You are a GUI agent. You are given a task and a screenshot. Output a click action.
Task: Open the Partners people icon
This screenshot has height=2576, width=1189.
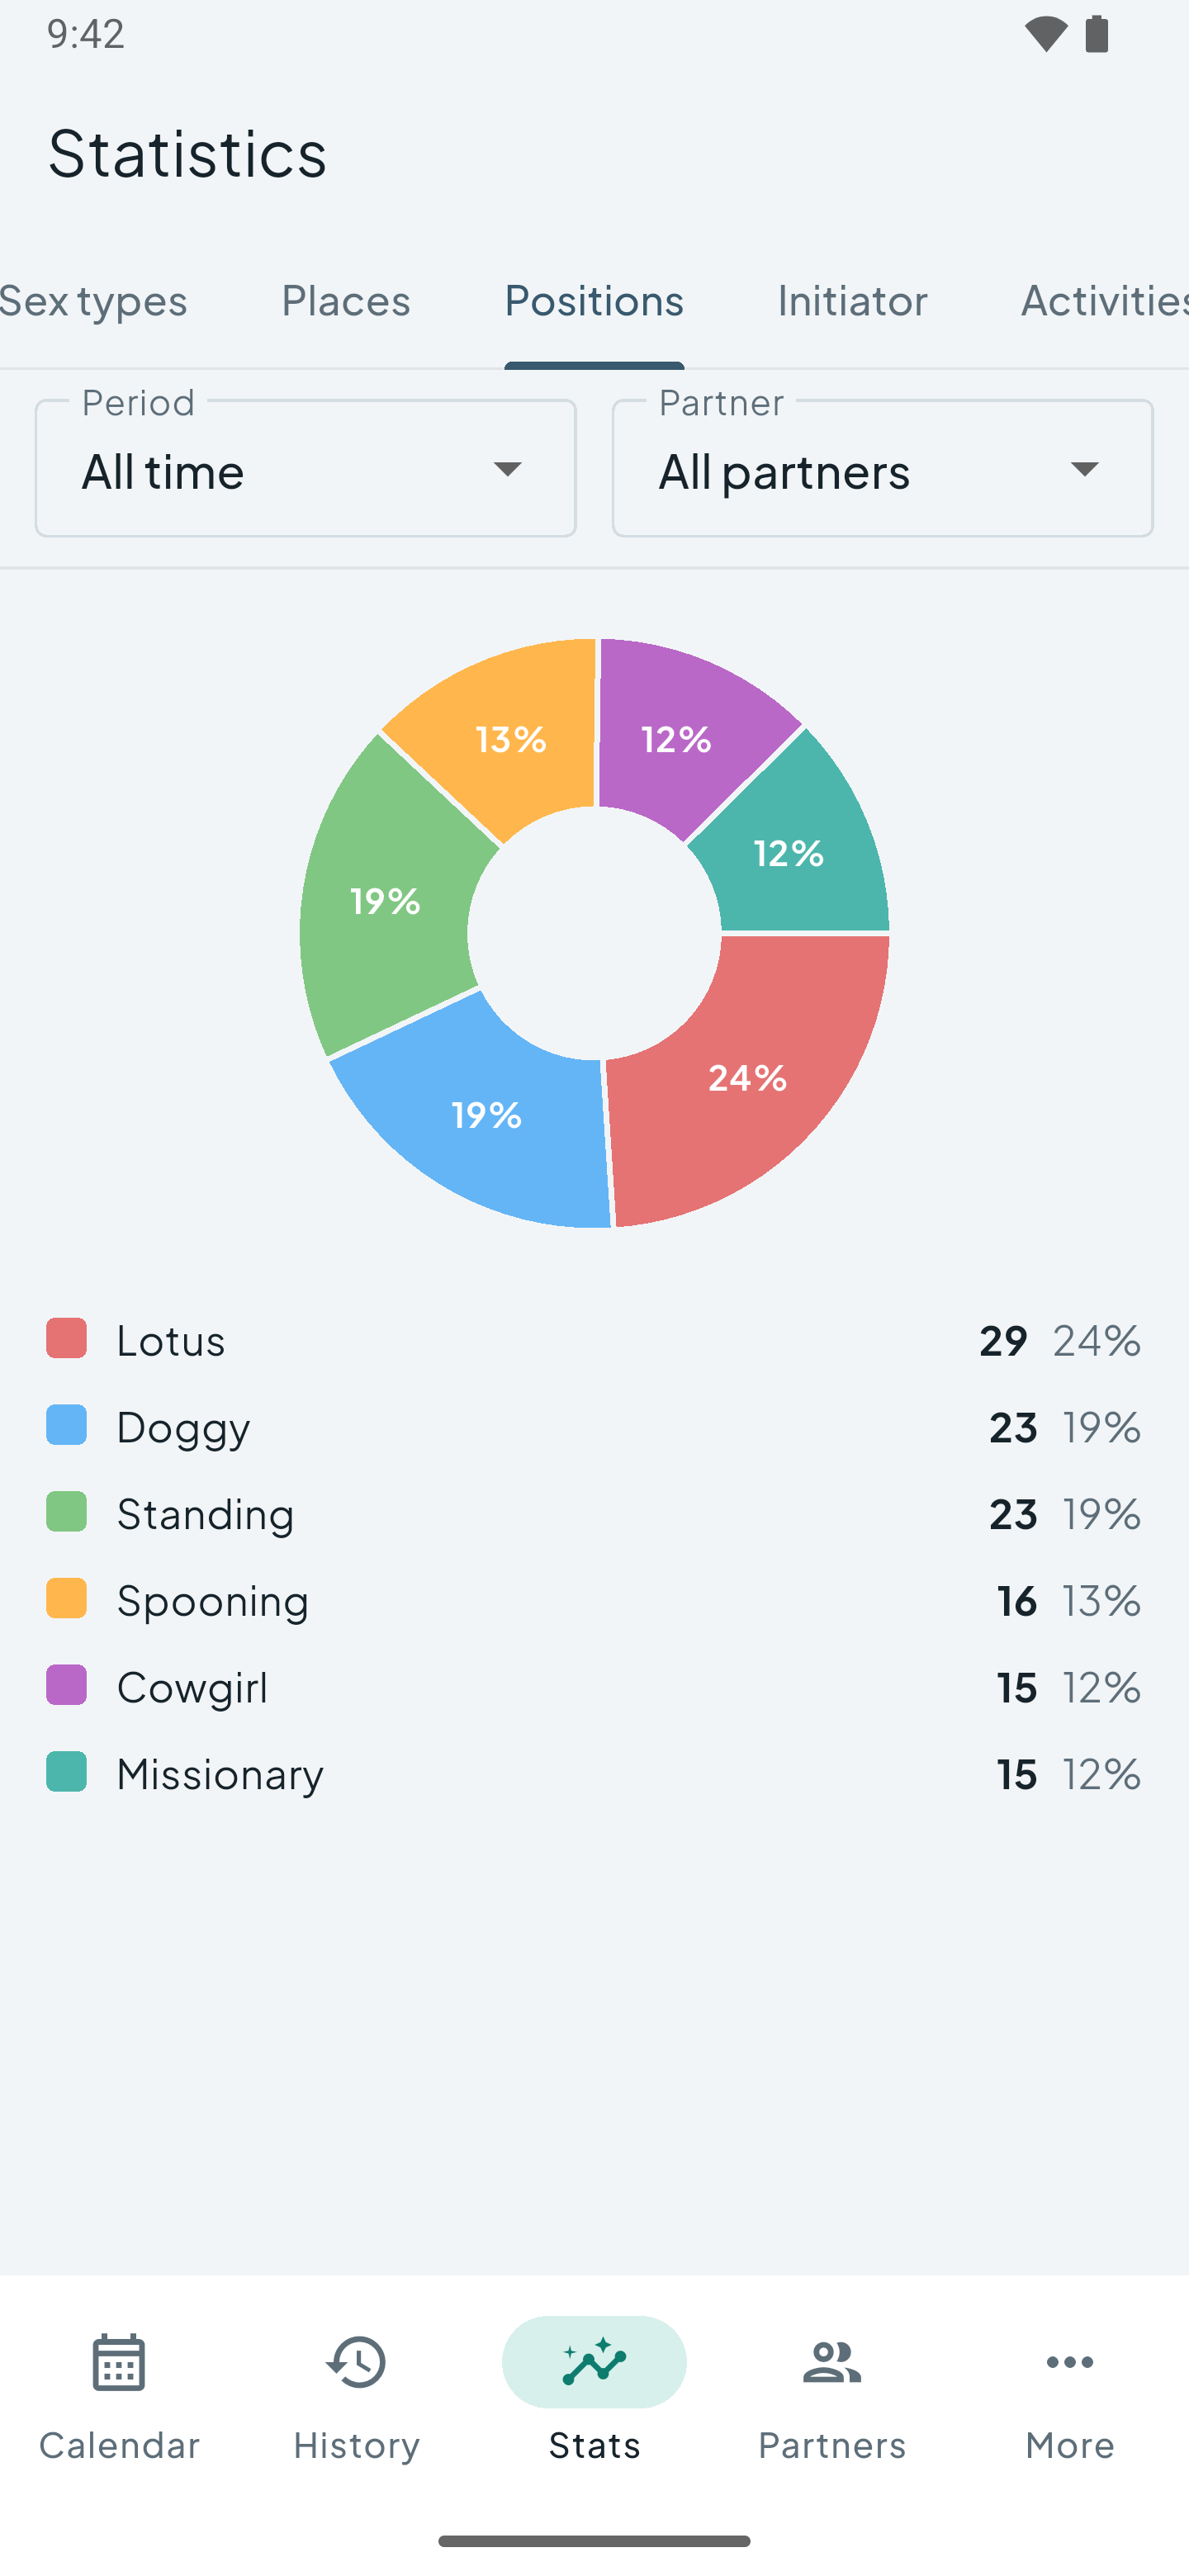pyautogui.click(x=832, y=2363)
